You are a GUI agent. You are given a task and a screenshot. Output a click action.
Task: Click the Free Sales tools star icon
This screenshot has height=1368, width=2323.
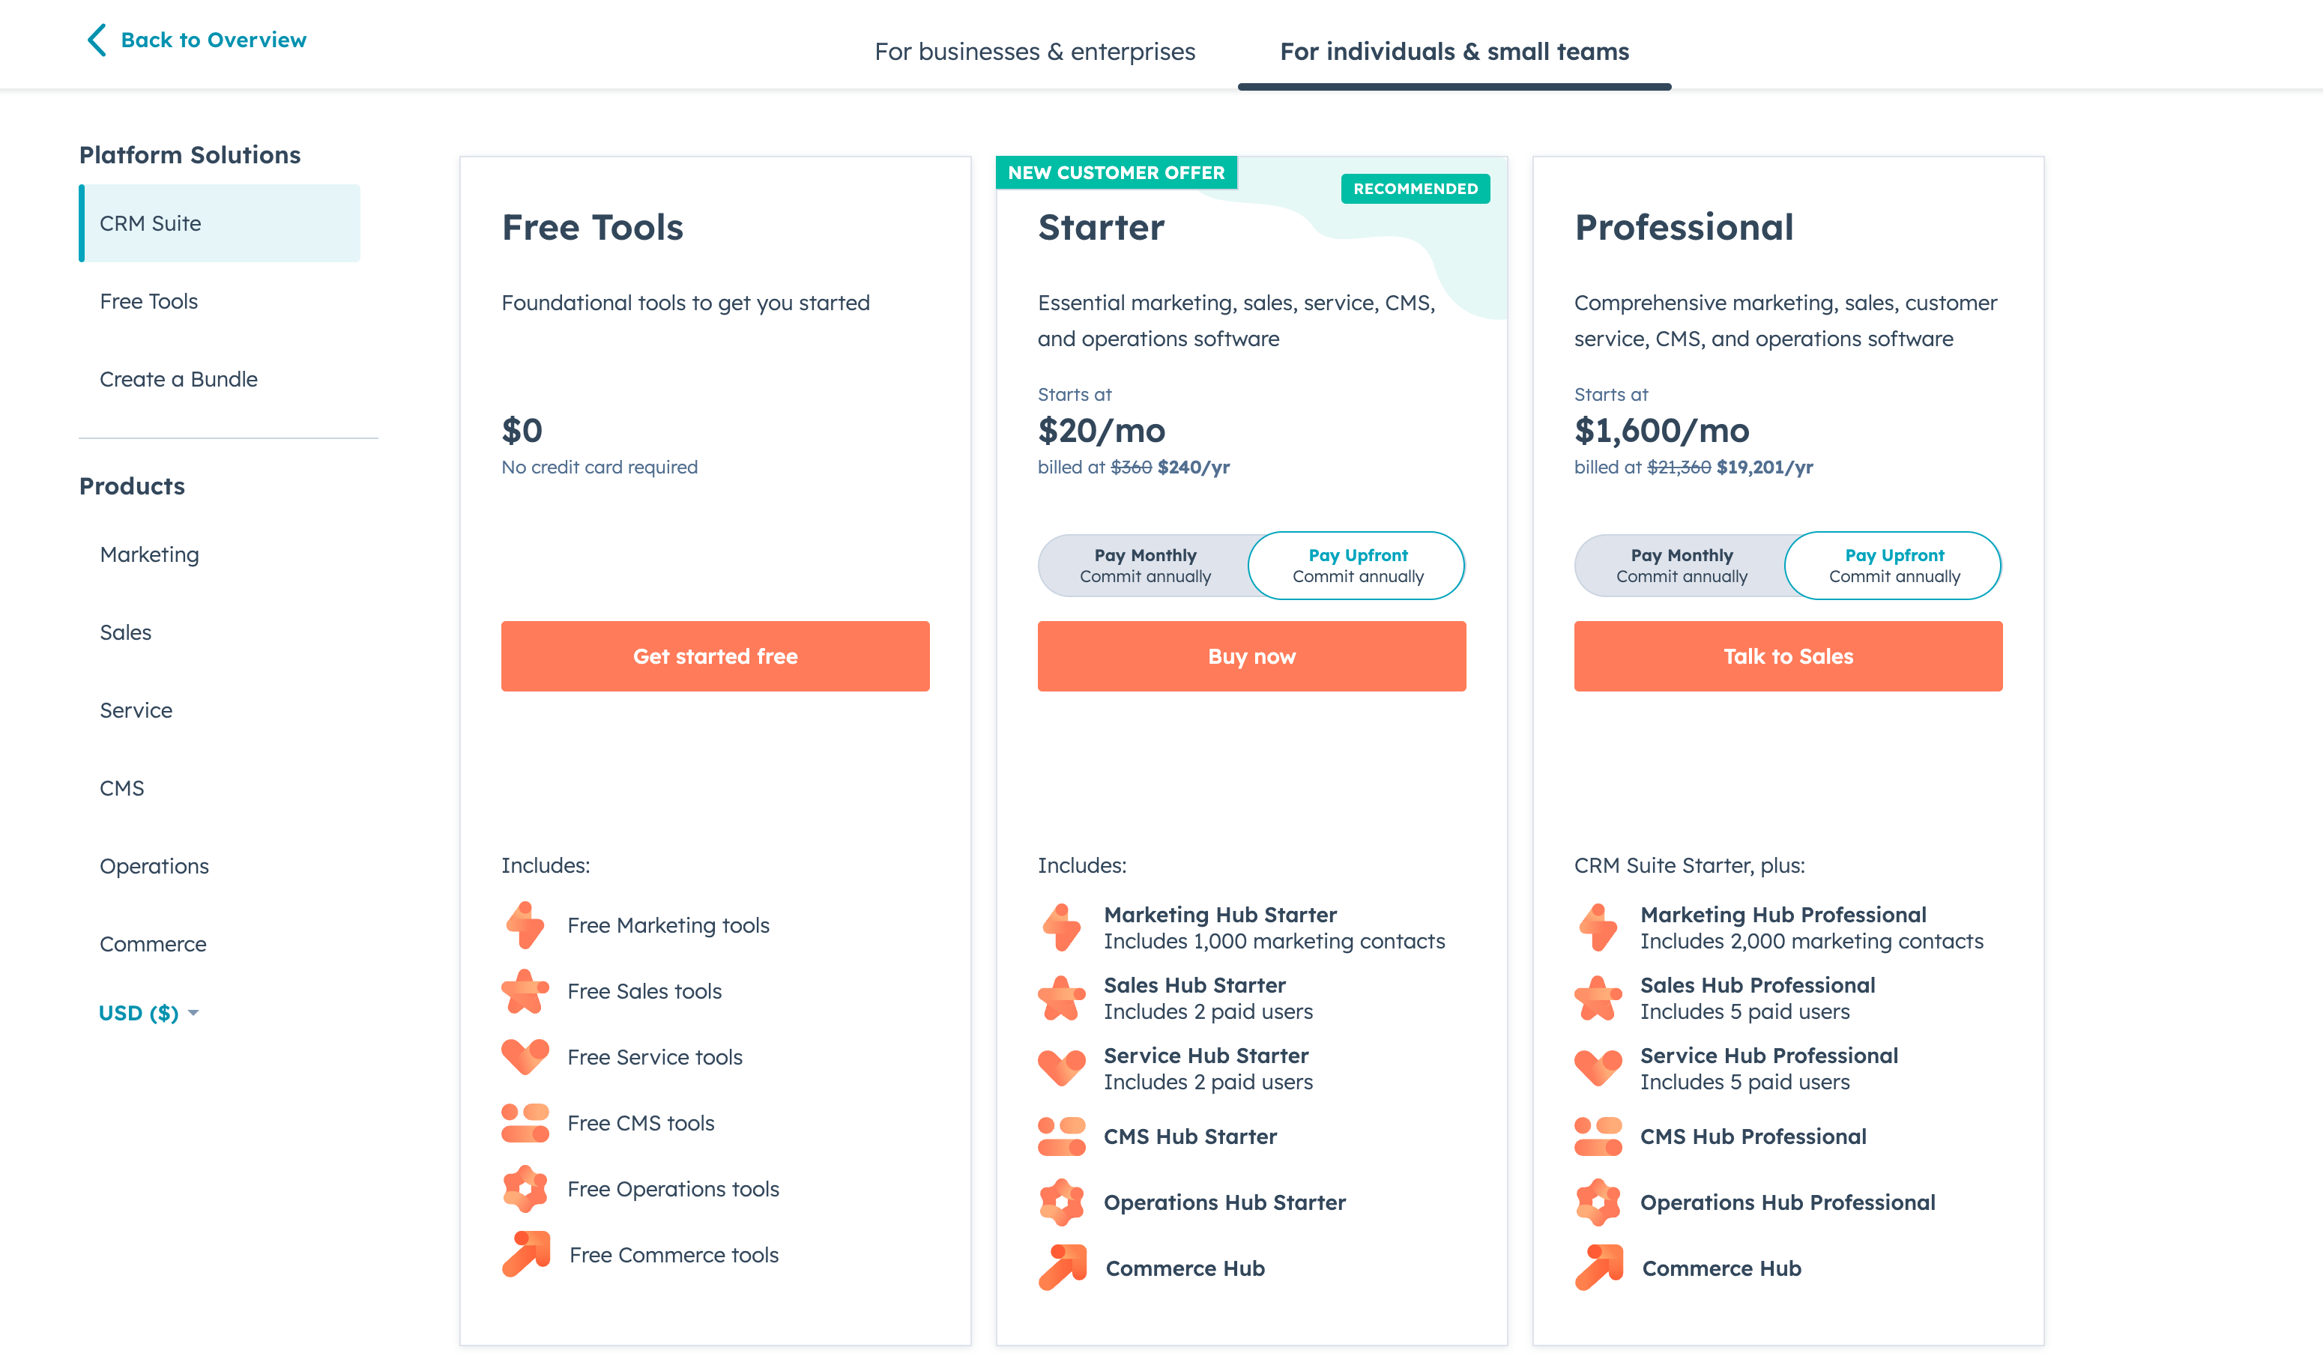[x=525, y=991]
